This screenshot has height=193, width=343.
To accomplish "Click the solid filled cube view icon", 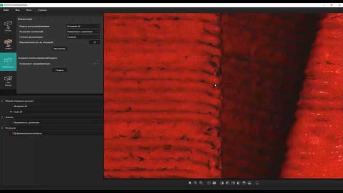I will click(x=214, y=183).
